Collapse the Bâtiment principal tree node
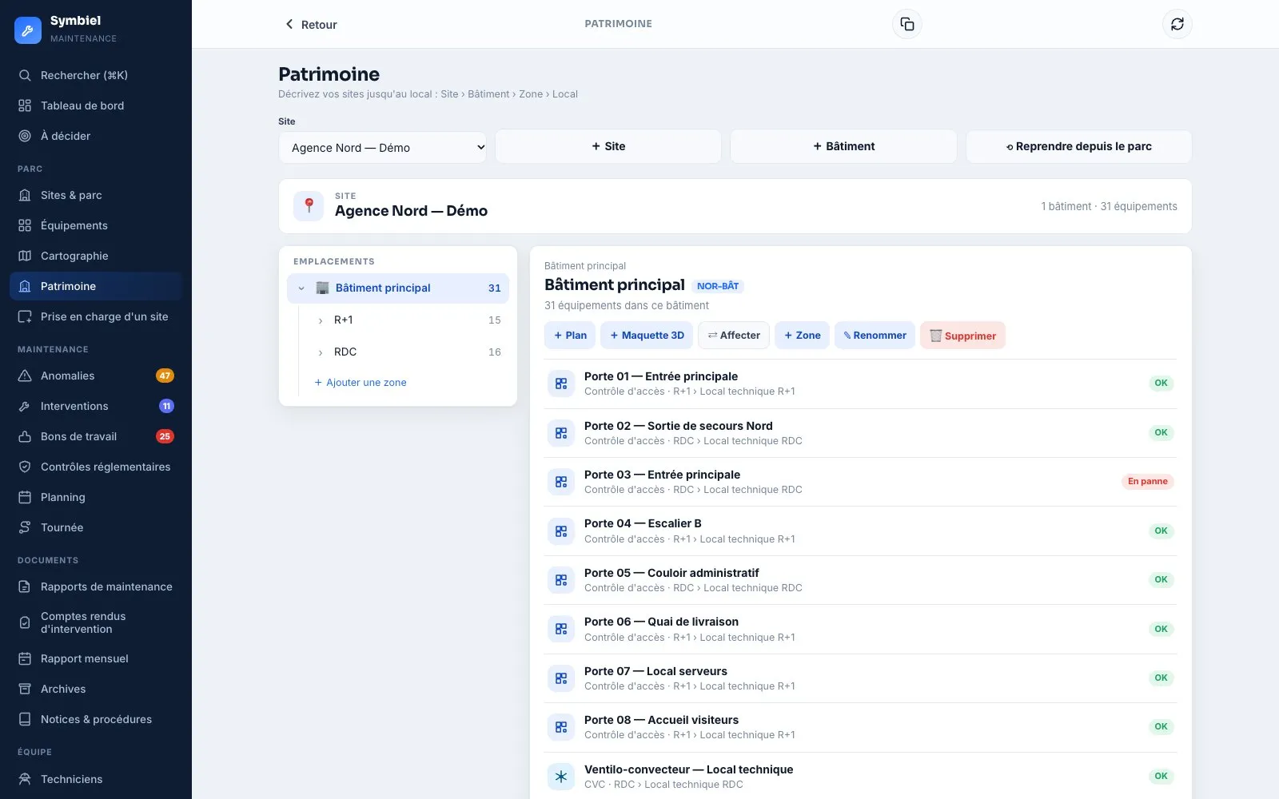The width and height of the screenshot is (1279, 799). [301, 288]
